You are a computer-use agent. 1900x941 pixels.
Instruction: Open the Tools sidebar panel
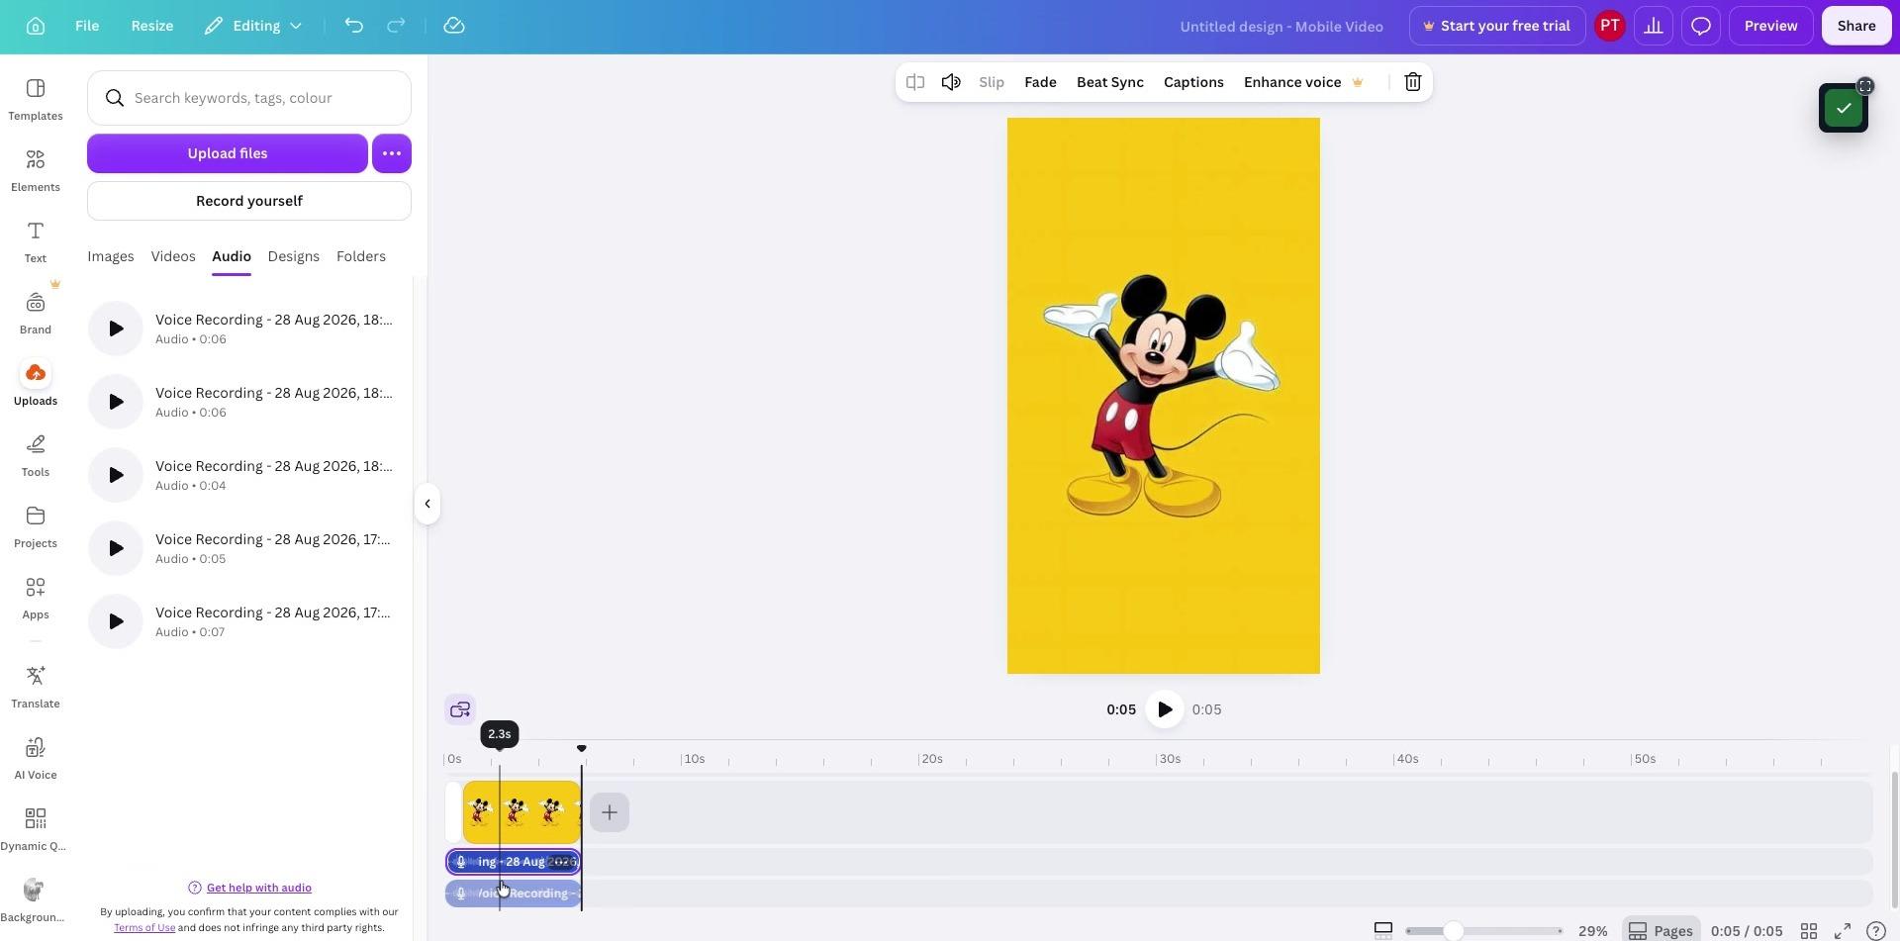coord(36,455)
